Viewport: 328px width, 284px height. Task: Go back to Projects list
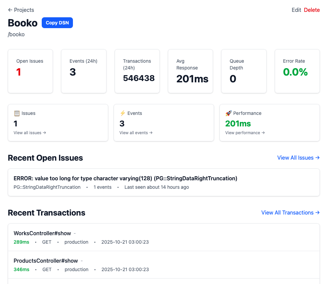(x=21, y=10)
